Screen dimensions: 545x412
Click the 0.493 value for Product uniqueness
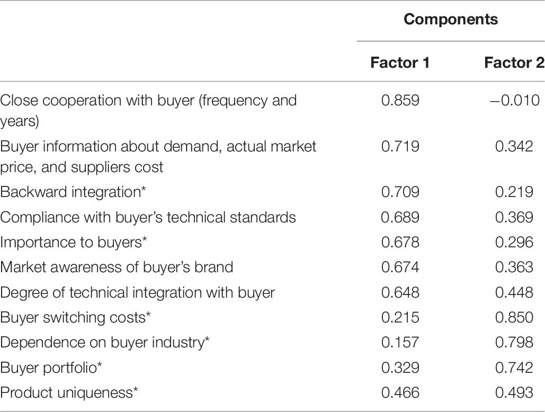click(x=514, y=393)
